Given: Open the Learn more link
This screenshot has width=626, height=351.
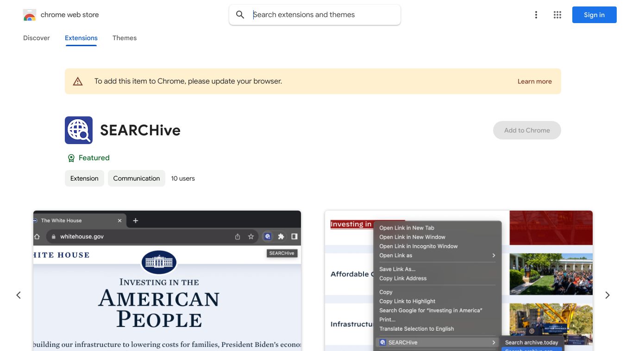Looking at the screenshot, I should [535, 81].
